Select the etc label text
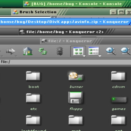 [x=34, y=109]
